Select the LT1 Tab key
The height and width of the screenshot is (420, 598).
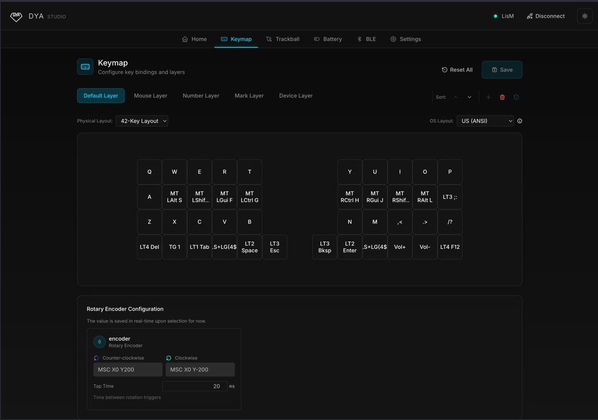point(199,247)
